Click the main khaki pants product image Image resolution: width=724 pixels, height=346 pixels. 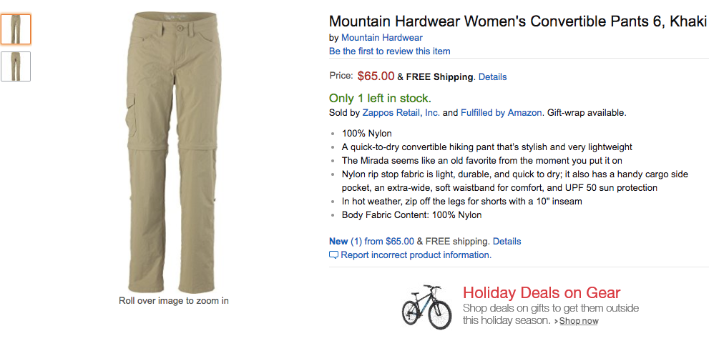pyautogui.click(x=173, y=150)
